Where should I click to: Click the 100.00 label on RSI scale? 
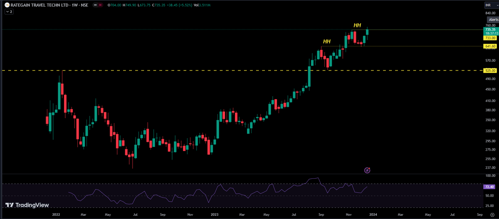click(490, 176)
